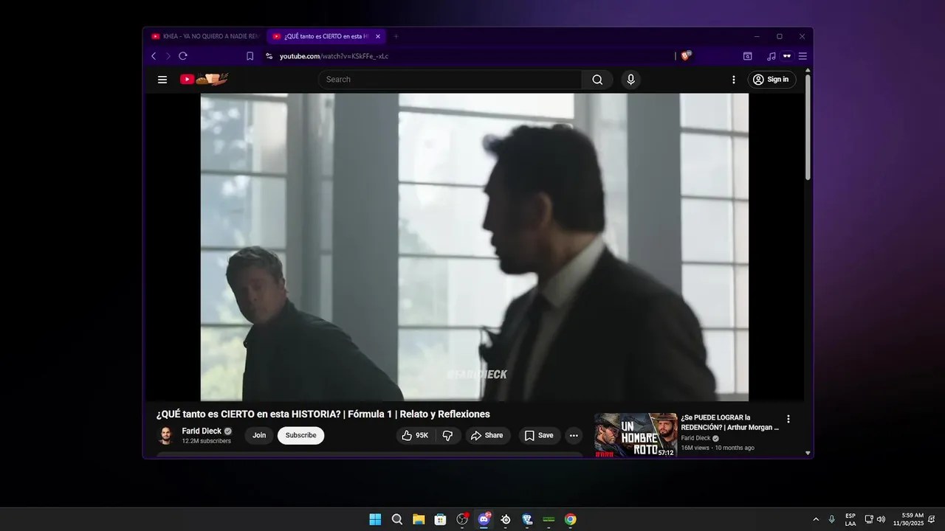Click the youtube.com address bar URL

334,56
